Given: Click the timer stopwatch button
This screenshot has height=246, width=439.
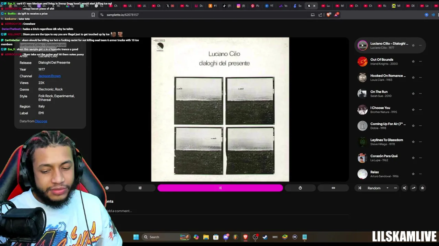Looking at the screenshot, I should coord(300,188).
